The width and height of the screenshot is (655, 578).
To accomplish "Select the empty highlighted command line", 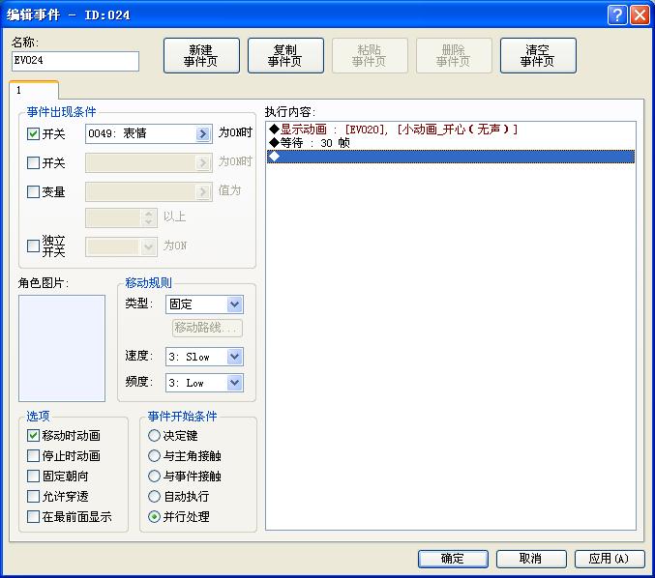I will pos(450,157).
